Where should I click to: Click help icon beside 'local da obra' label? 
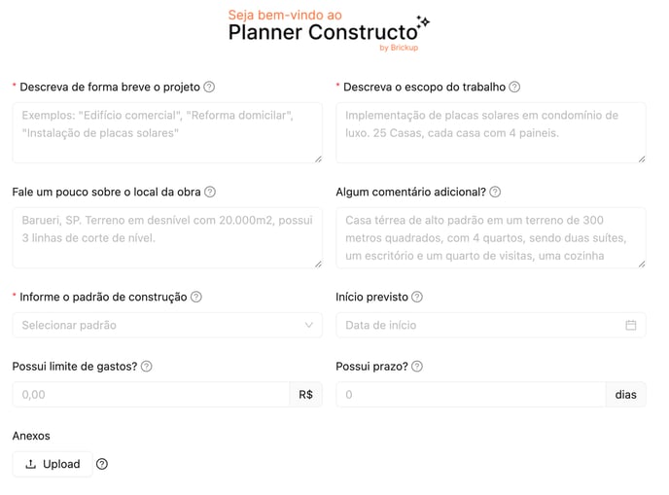click(210, 192)
